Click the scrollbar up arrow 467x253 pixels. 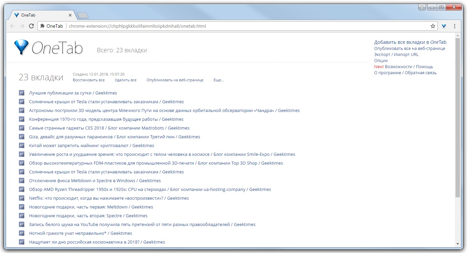coord(458,35)
